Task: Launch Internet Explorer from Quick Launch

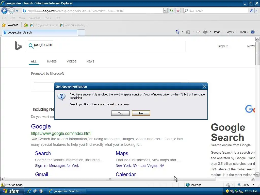Action: click(29, 191)
